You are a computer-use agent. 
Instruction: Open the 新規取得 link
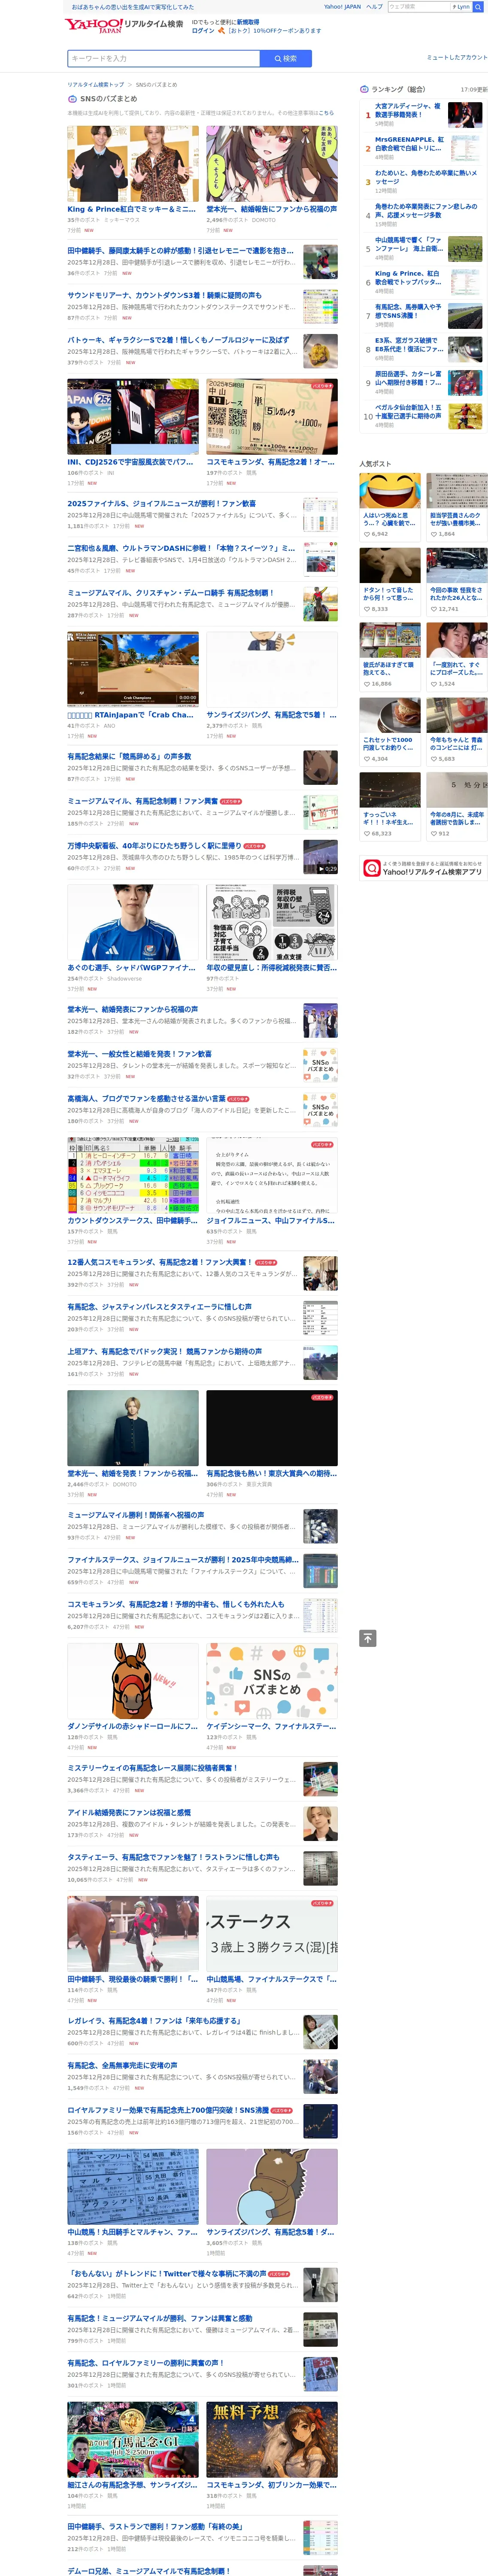tap(248, 22)
